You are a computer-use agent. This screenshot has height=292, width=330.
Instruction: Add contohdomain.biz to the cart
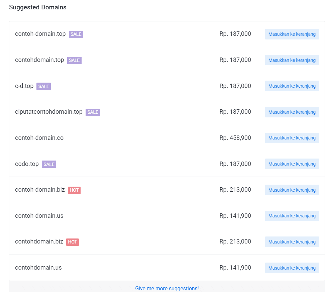pos(292,242)
